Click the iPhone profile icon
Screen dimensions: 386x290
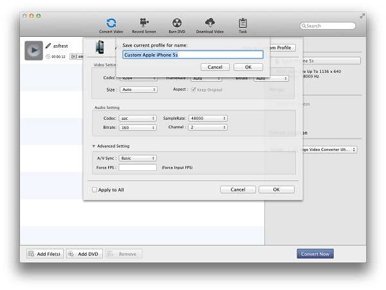coord(100,46)
